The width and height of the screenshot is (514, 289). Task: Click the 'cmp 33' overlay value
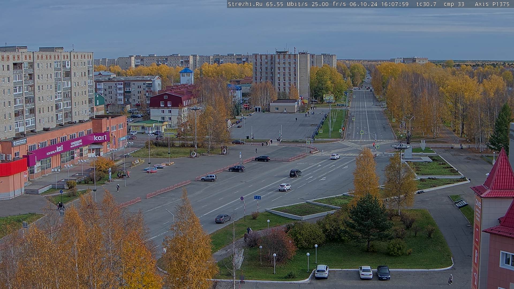coord(454,4)
